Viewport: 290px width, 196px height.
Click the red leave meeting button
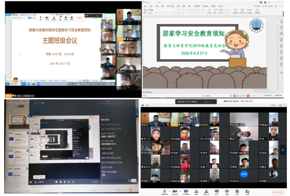coord(278,192)
